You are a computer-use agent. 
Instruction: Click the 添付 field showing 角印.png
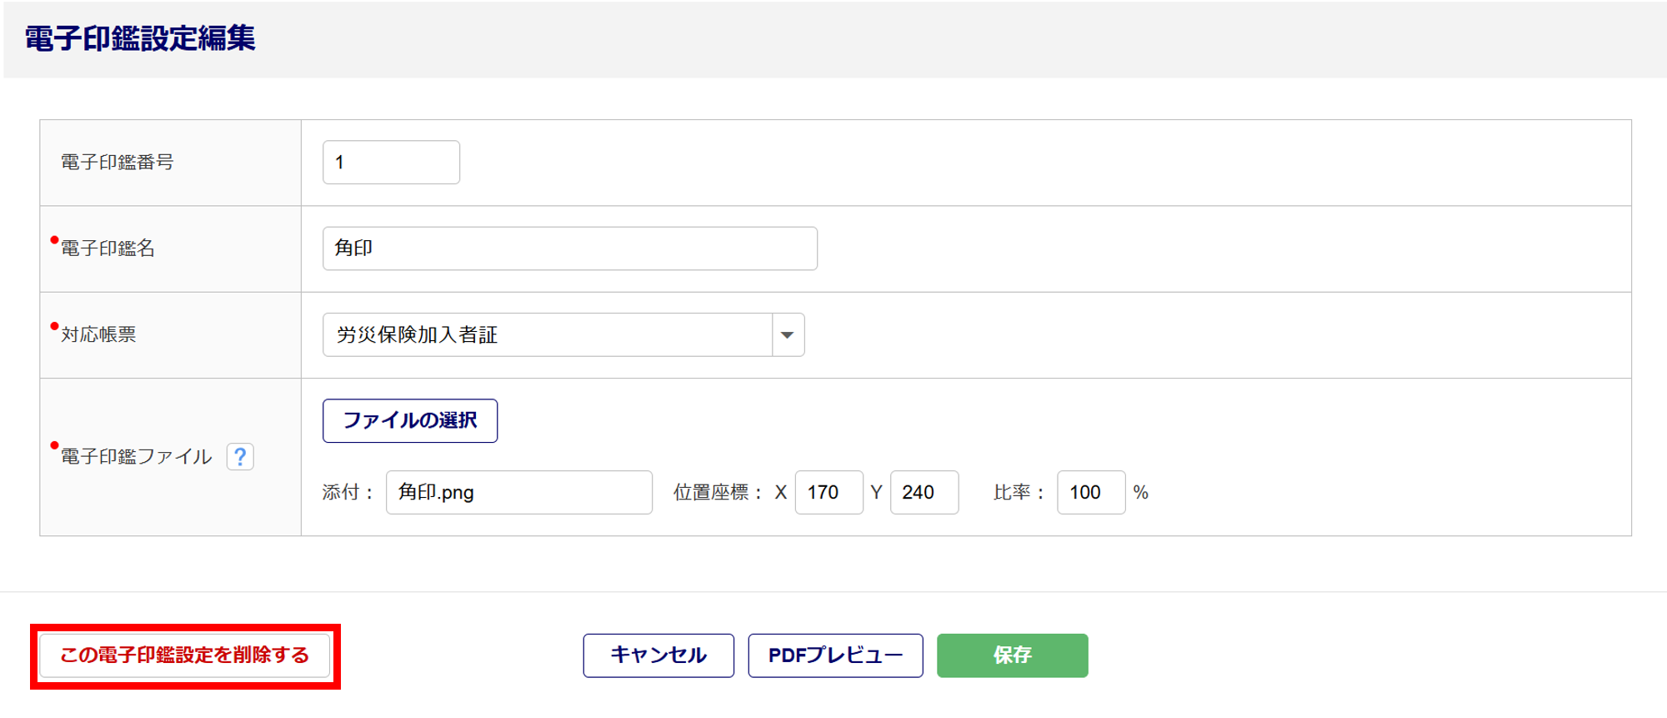pyautogui.click(x=518, y=493)
